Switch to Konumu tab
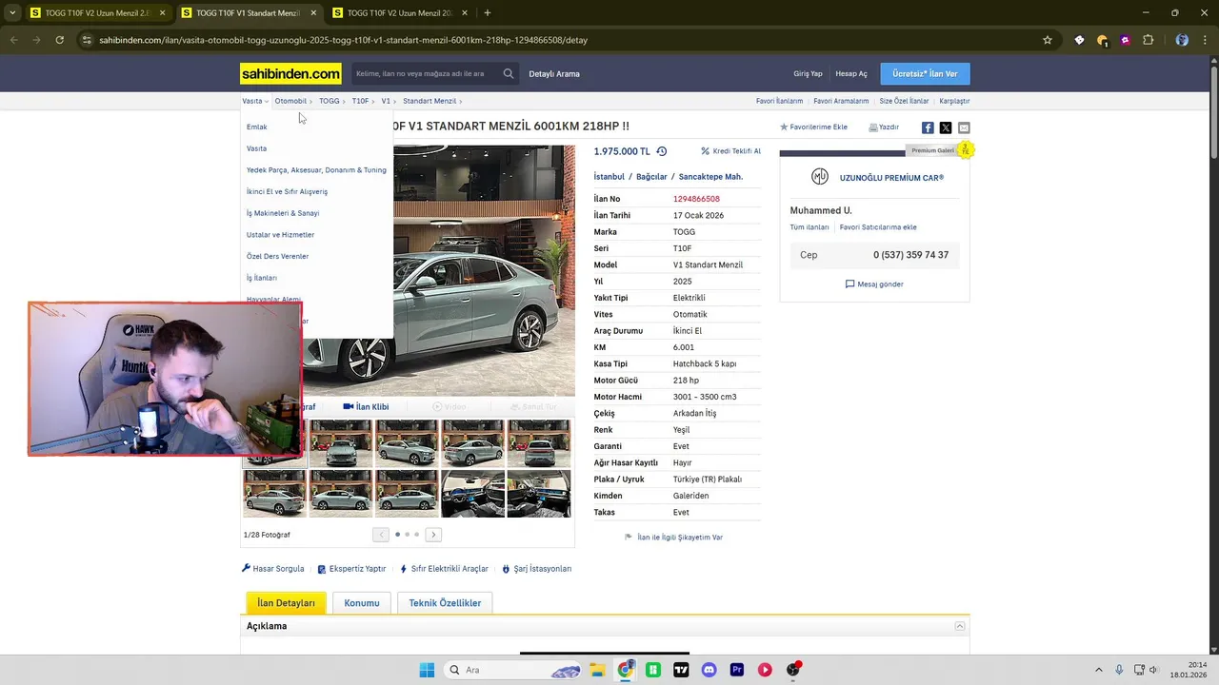 [x=362, y=603]
